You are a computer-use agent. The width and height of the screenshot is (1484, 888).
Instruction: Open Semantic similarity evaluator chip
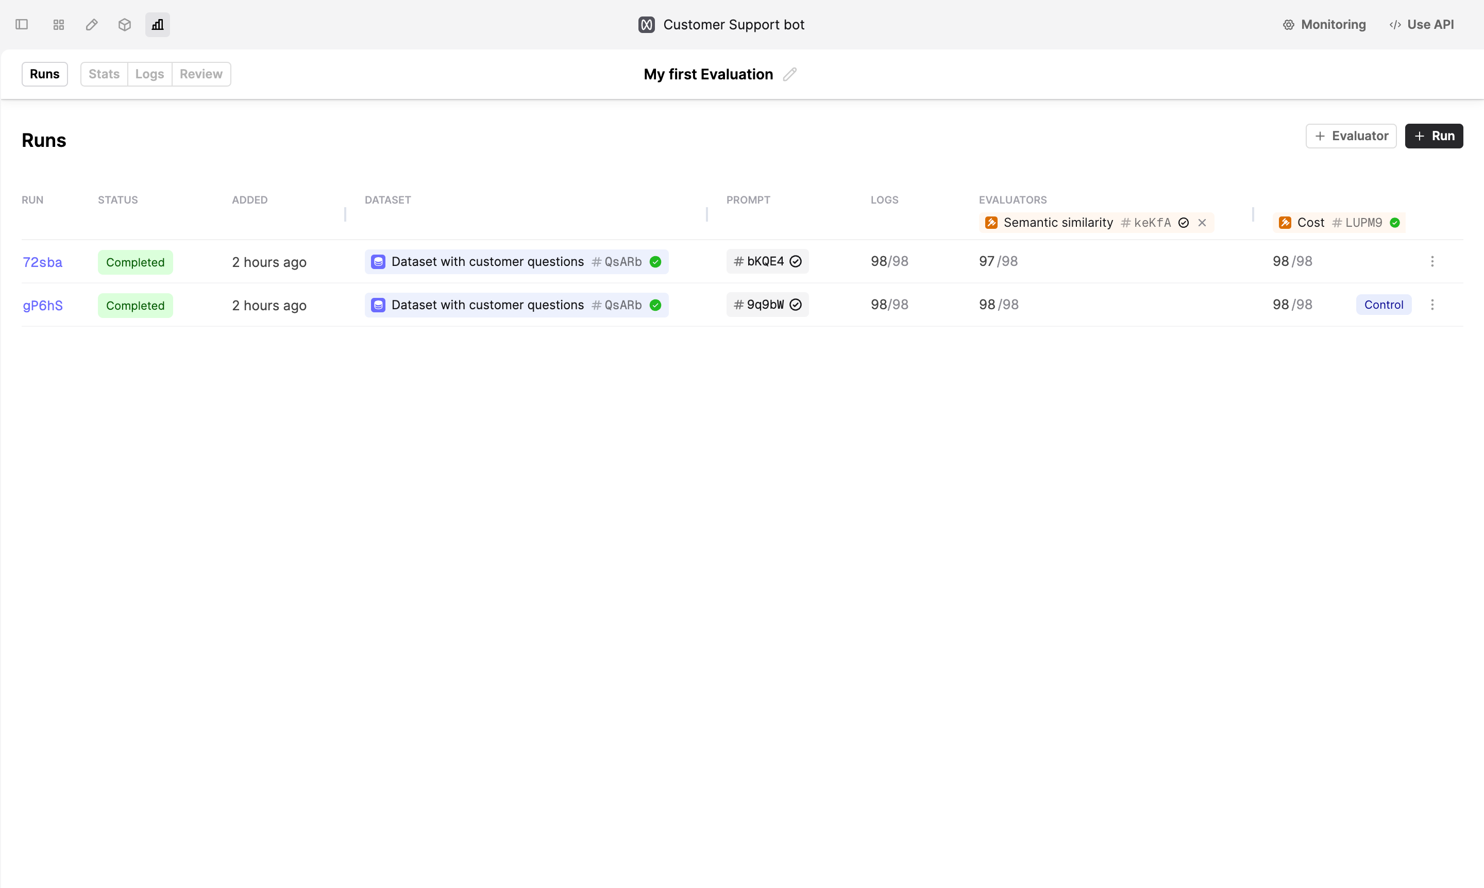pyautogui.click(x=1096, y=223)
